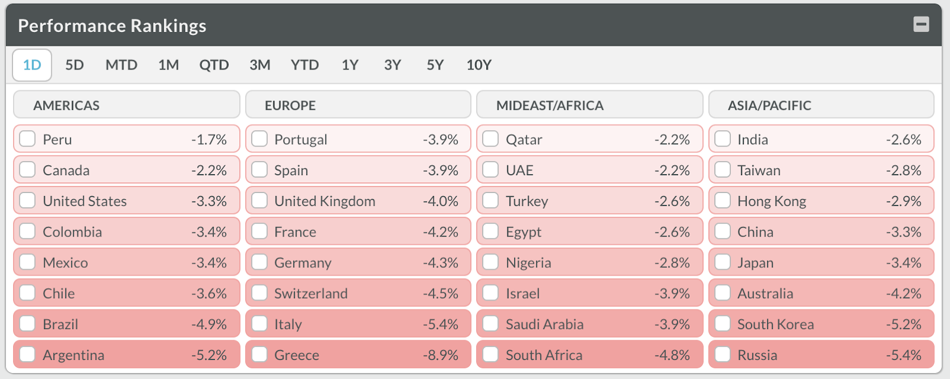This screenshot has height=379, width=950.
Task: Toggle the South Korea checkbox
Action: point(723,324)
